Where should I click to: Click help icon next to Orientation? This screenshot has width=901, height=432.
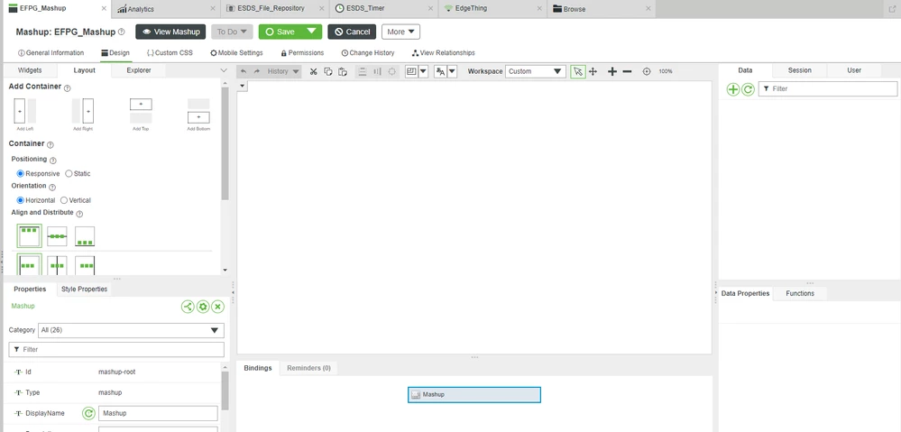tap(52, 188)
